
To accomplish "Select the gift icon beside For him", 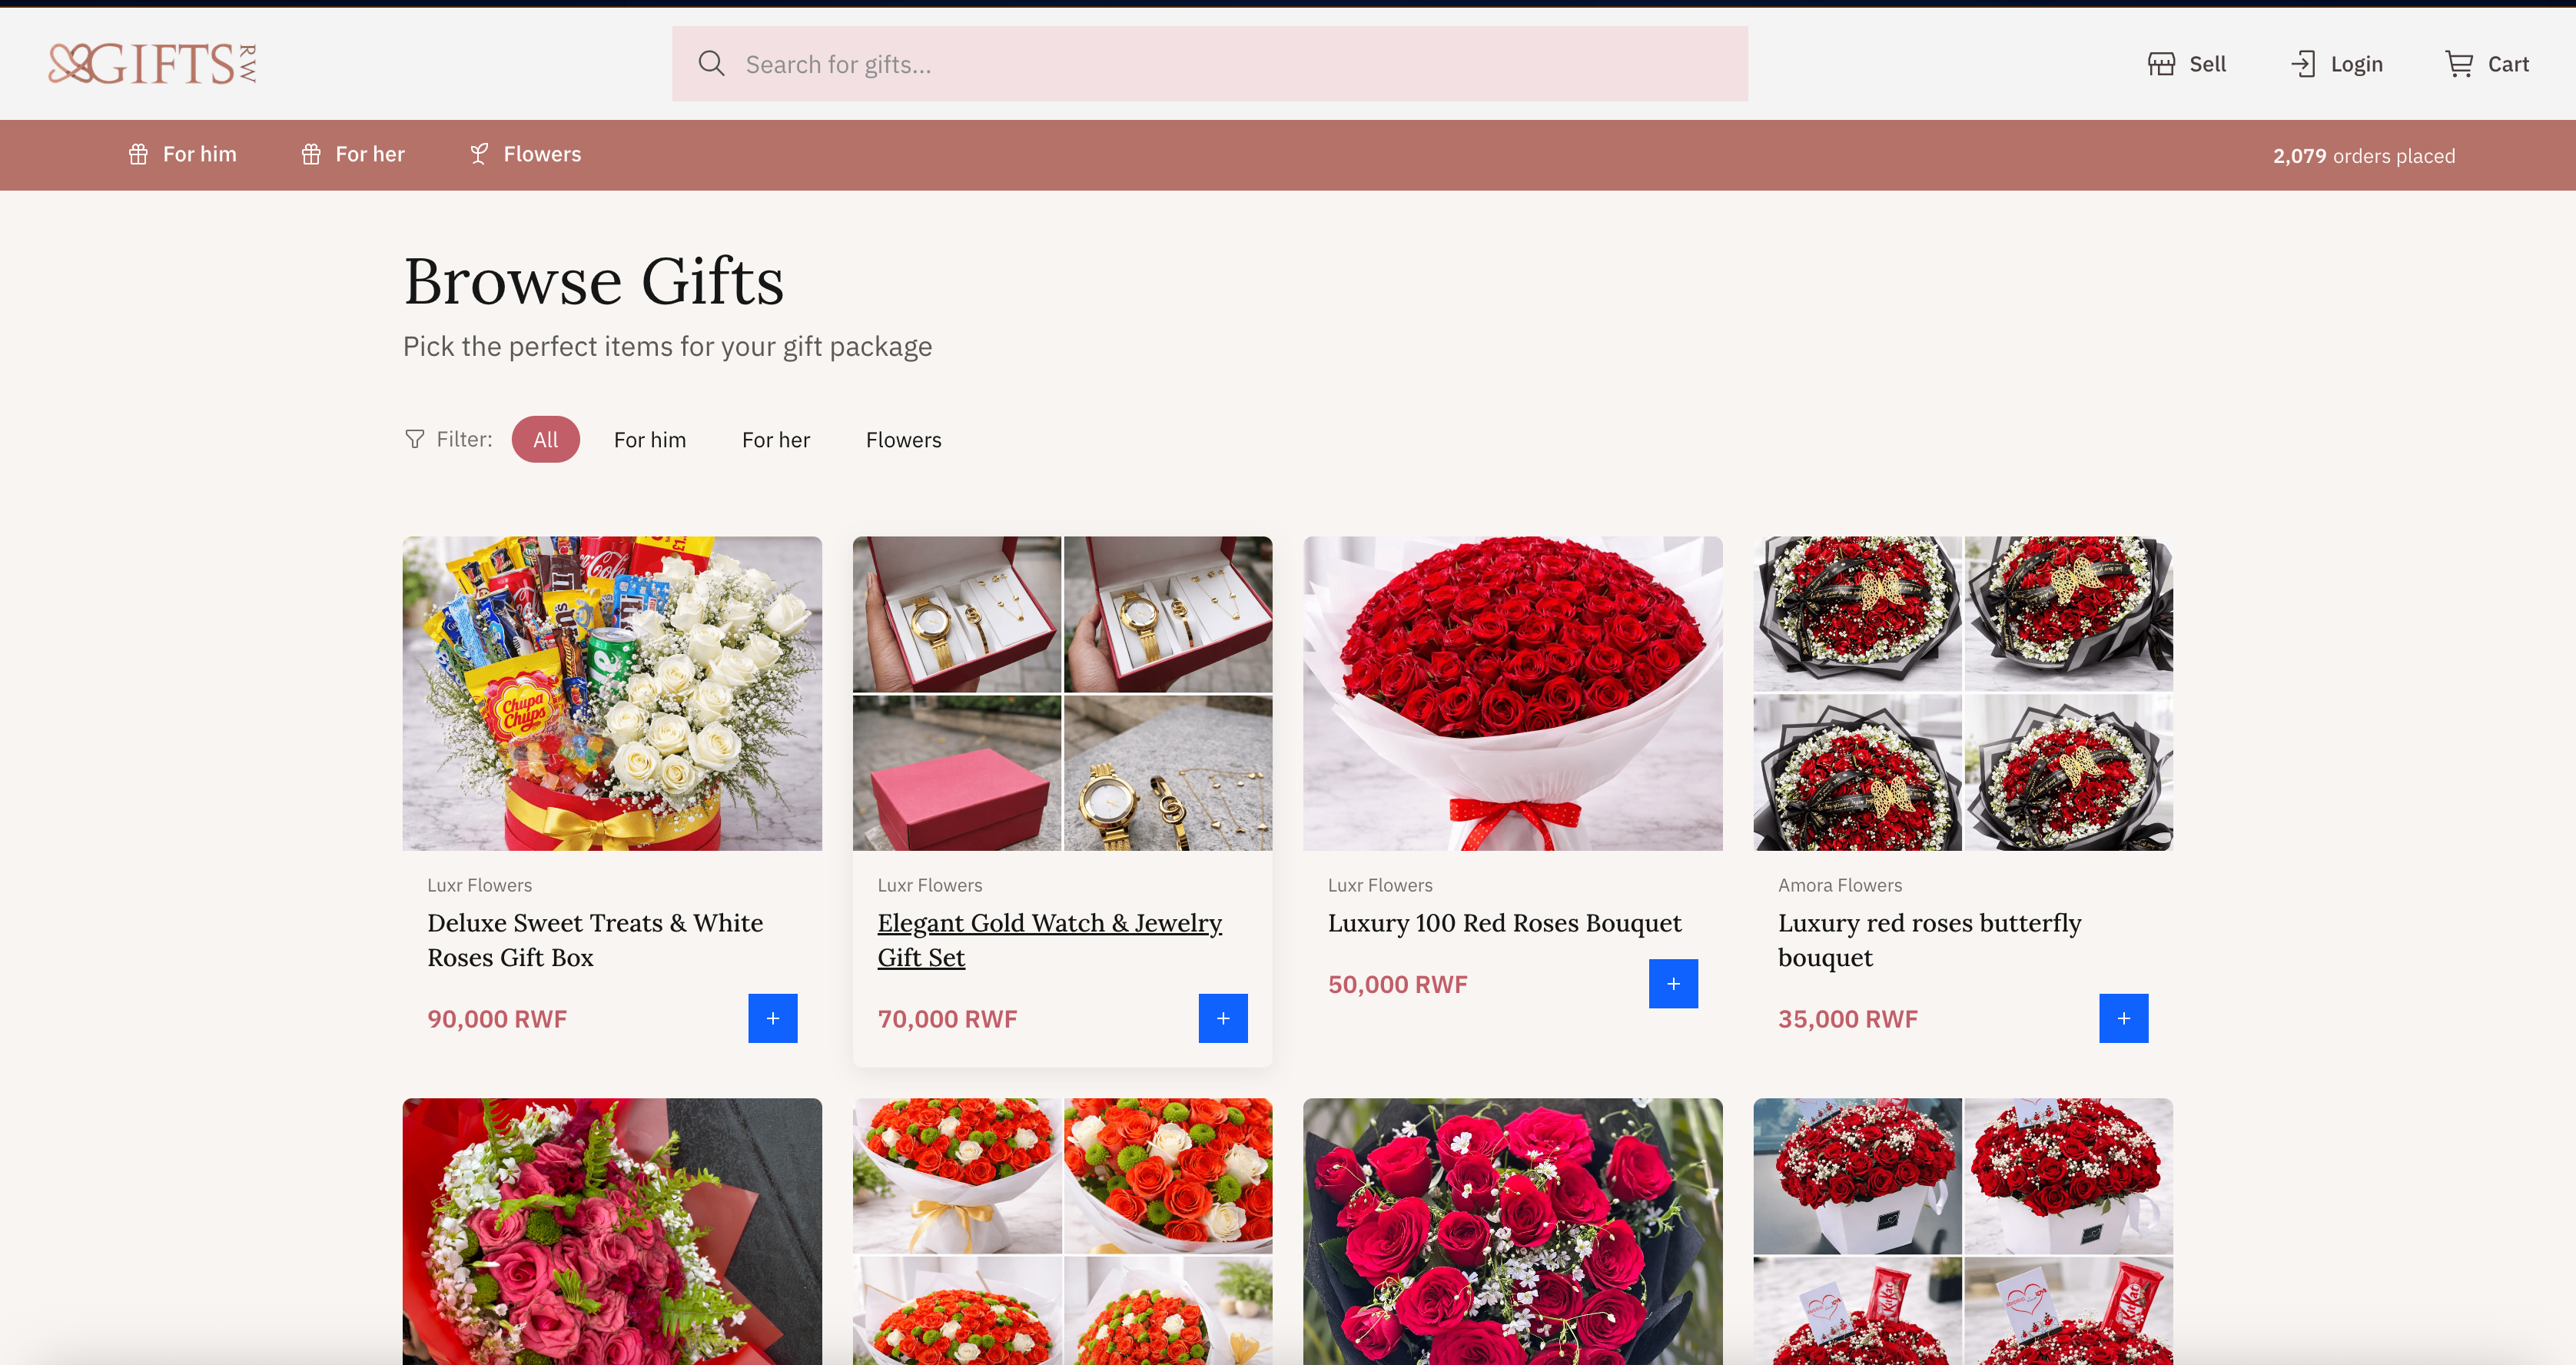I will 139,154.
